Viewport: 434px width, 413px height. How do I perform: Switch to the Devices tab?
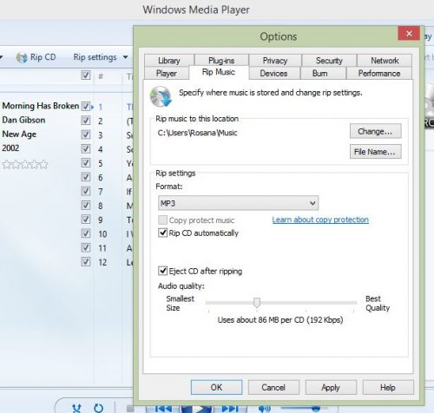(x=273, y=73)
